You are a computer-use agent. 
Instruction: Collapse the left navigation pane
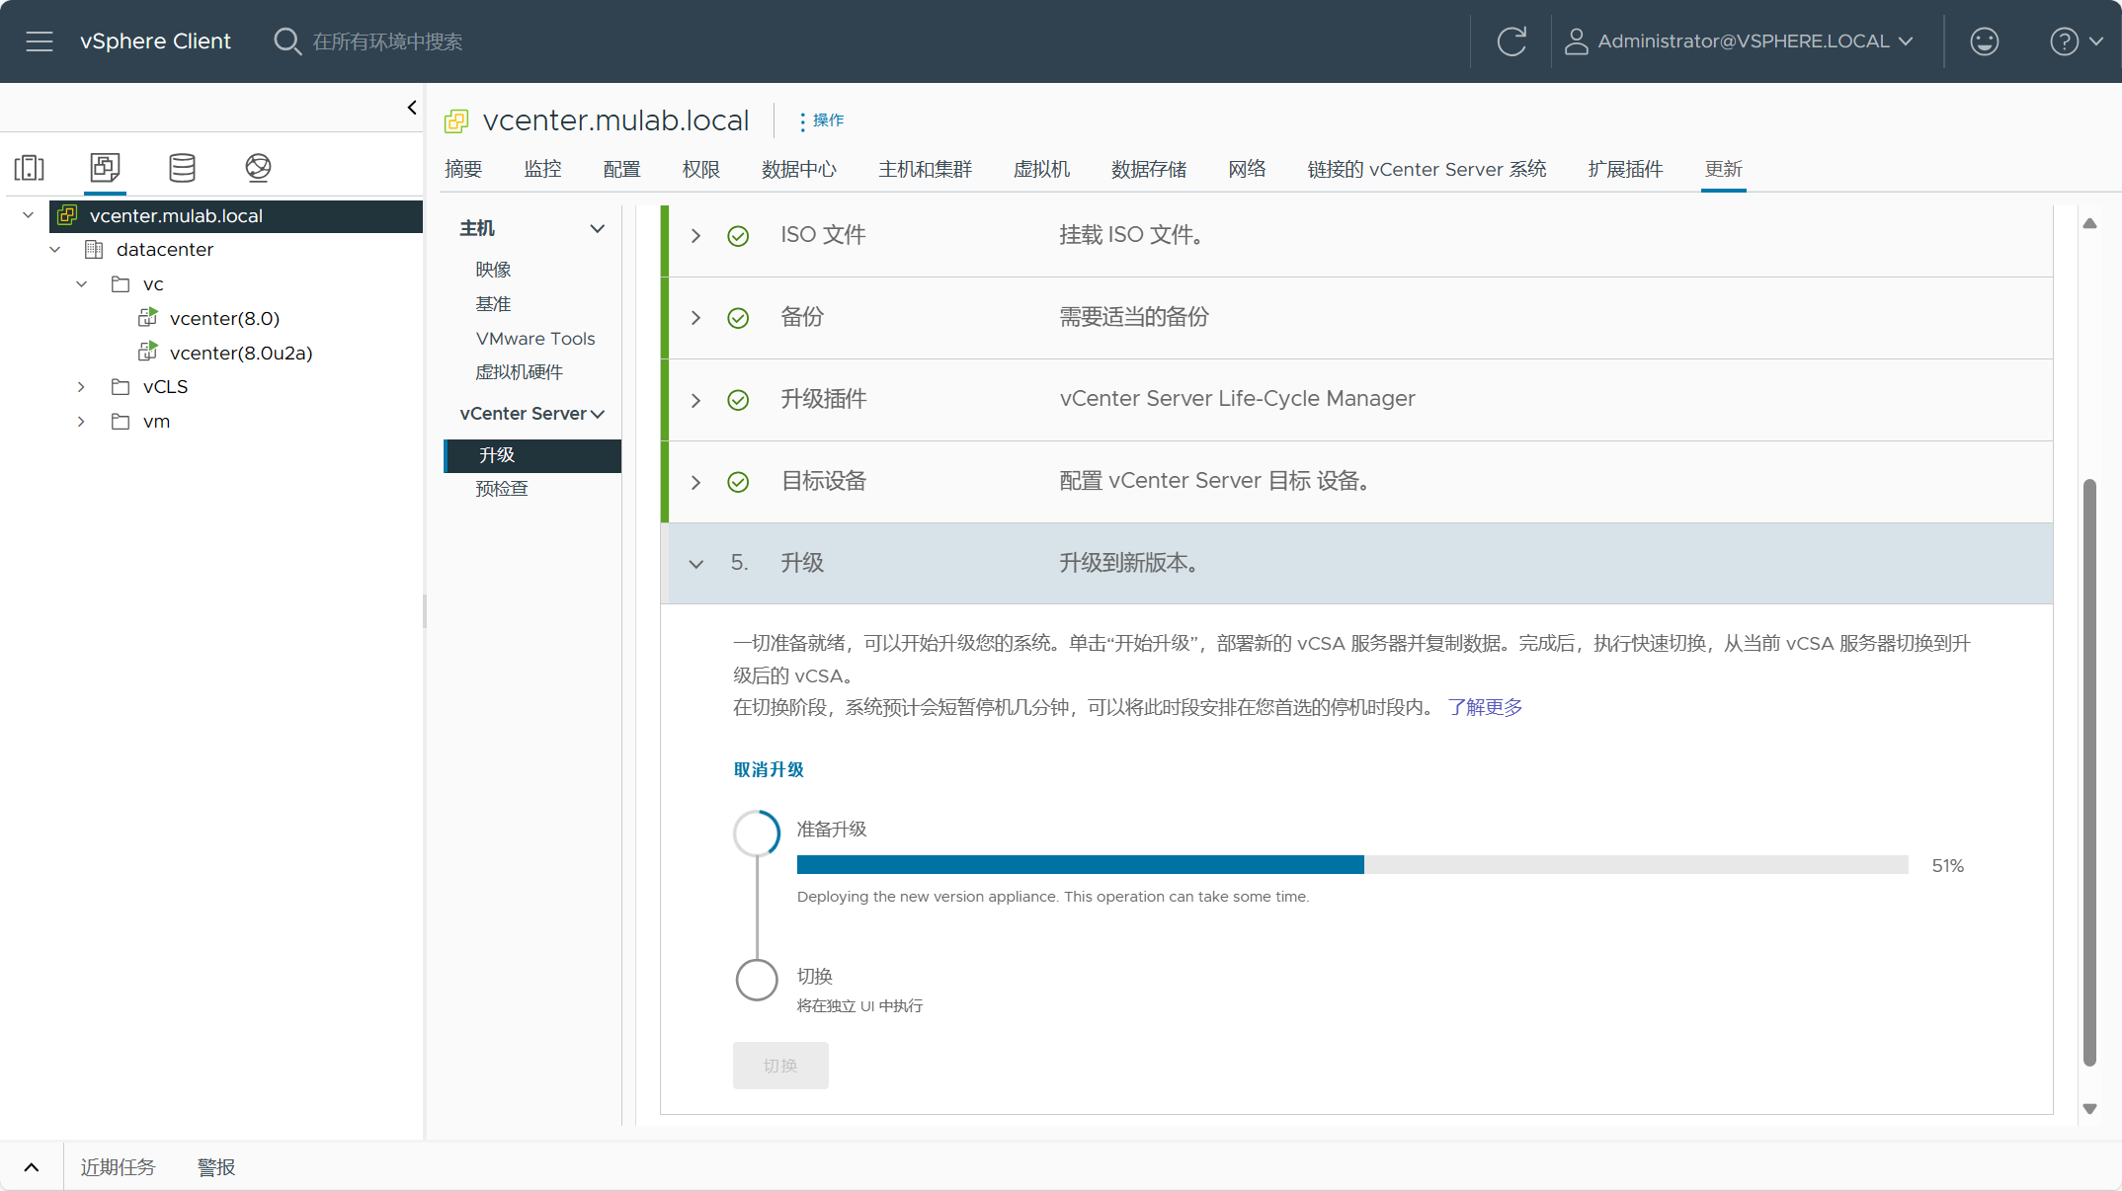point(412,108)
